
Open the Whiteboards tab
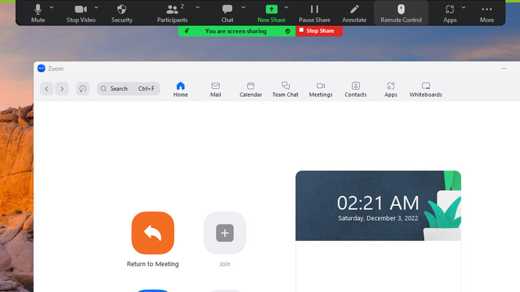pyautogui.click(x=425, y=89)
